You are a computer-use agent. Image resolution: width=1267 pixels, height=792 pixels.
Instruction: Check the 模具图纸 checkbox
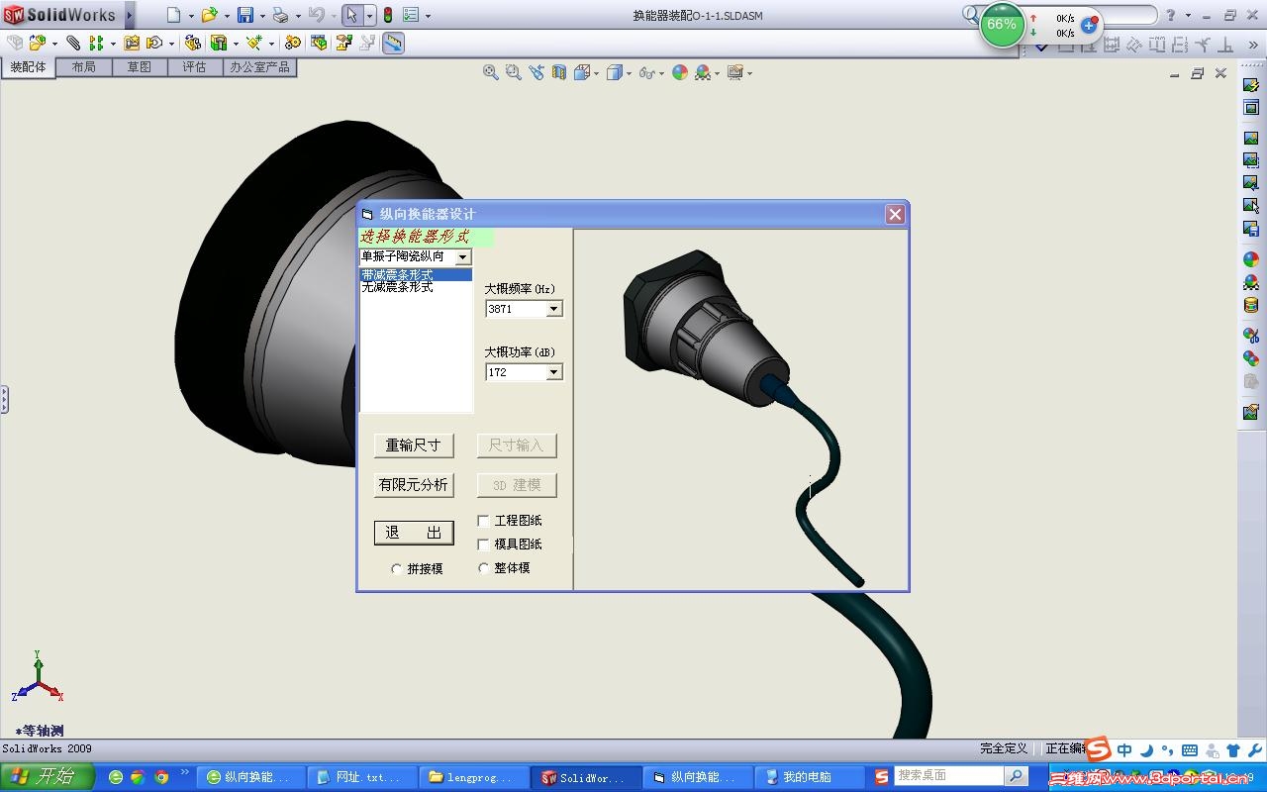pos(483,544)
